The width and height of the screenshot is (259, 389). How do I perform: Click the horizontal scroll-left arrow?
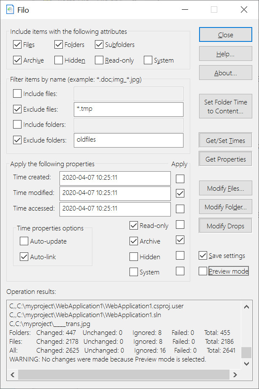point(13,375)
